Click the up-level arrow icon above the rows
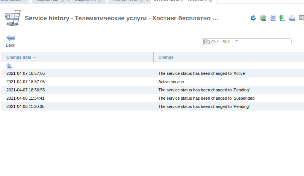Viewport: 304px width, 176px height. coord(9,65)
